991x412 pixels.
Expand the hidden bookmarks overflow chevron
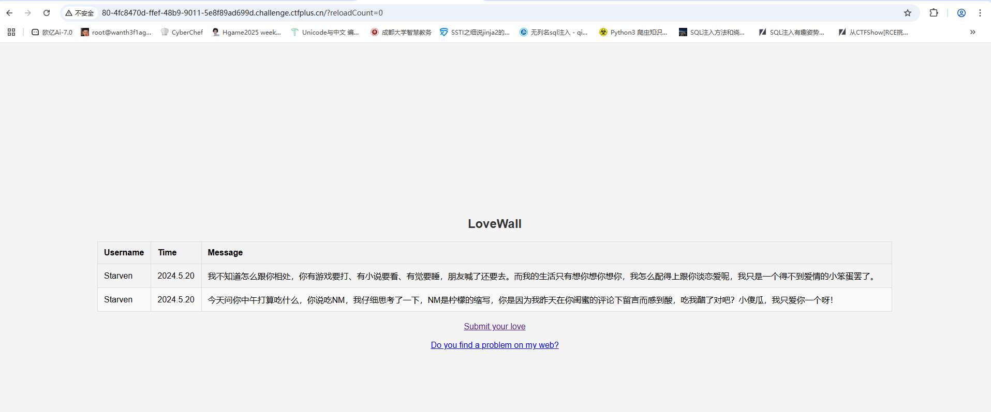(x=972, y=32)
